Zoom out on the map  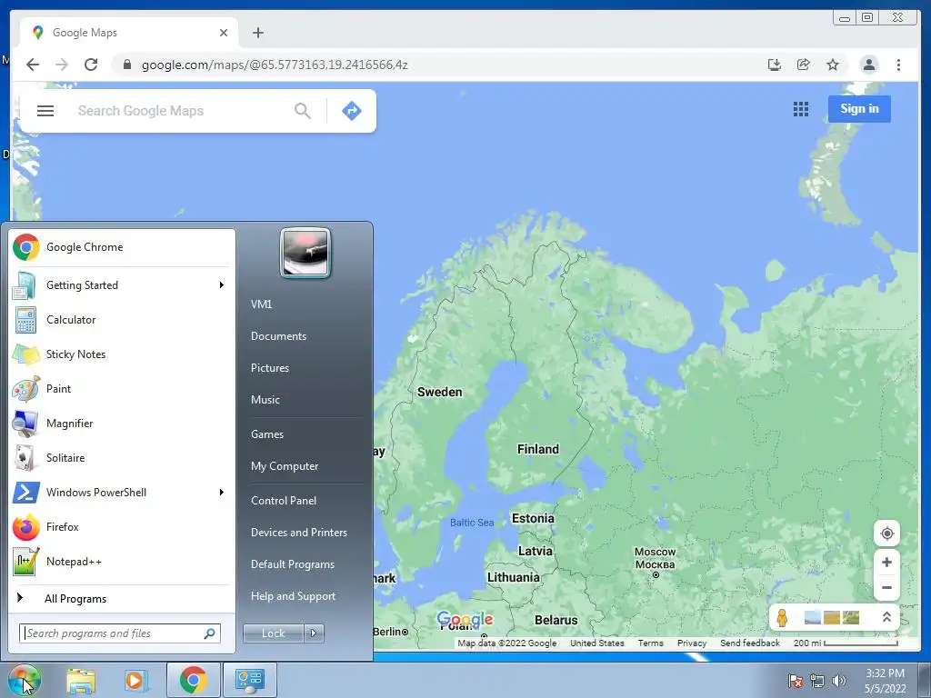click(x=886, y=588)
